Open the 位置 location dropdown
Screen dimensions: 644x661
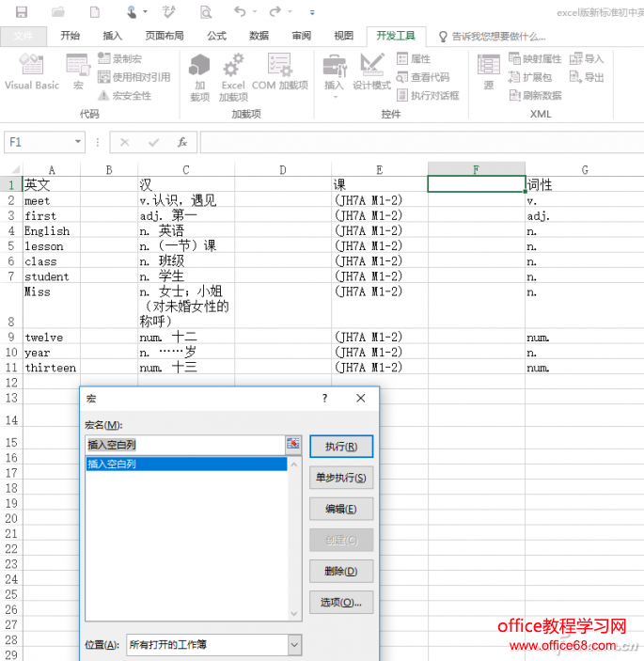coord(294,645)
